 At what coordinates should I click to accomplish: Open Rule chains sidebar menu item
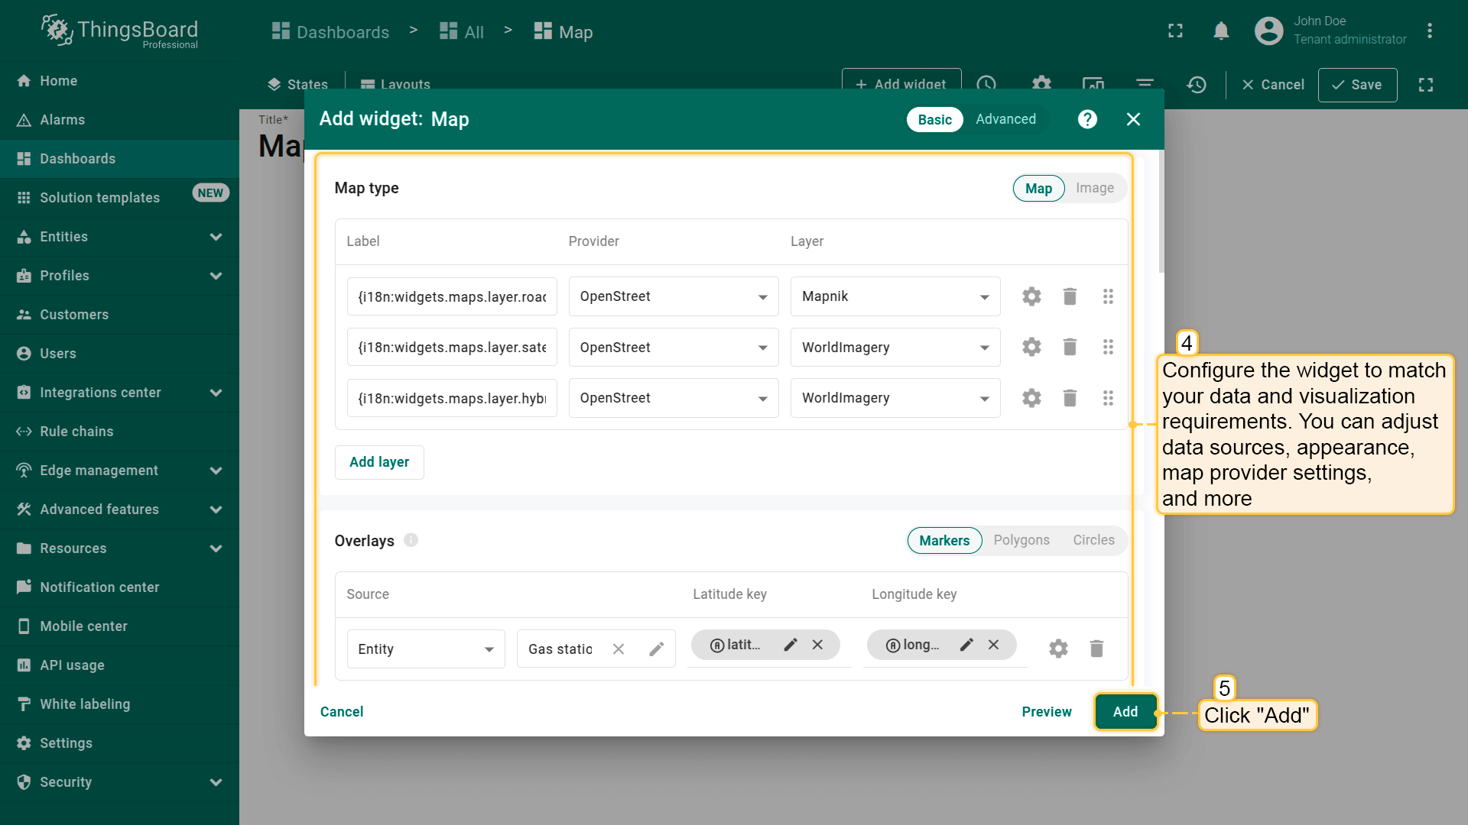click(76, 432)
